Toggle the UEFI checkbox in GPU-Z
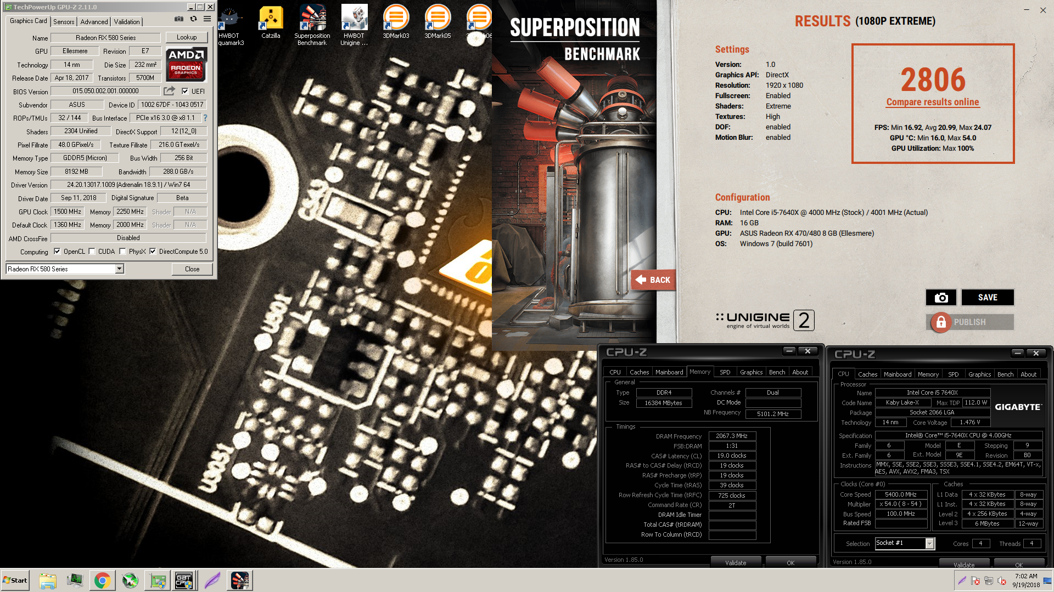1054x592 pixels. [x=185, y=91]
